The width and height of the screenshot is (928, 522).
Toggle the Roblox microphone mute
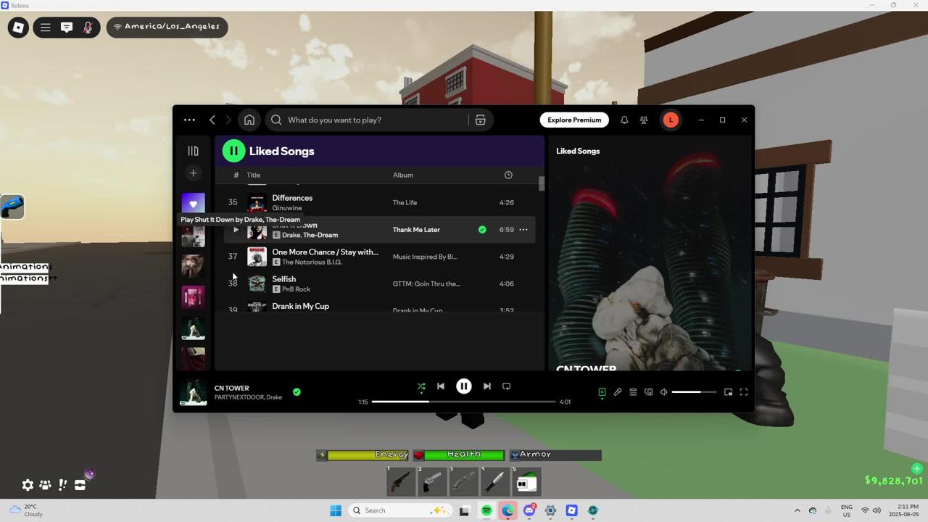tap(88, 28)
